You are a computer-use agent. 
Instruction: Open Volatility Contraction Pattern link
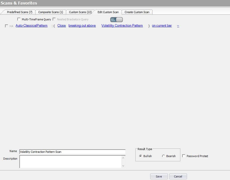122,26
